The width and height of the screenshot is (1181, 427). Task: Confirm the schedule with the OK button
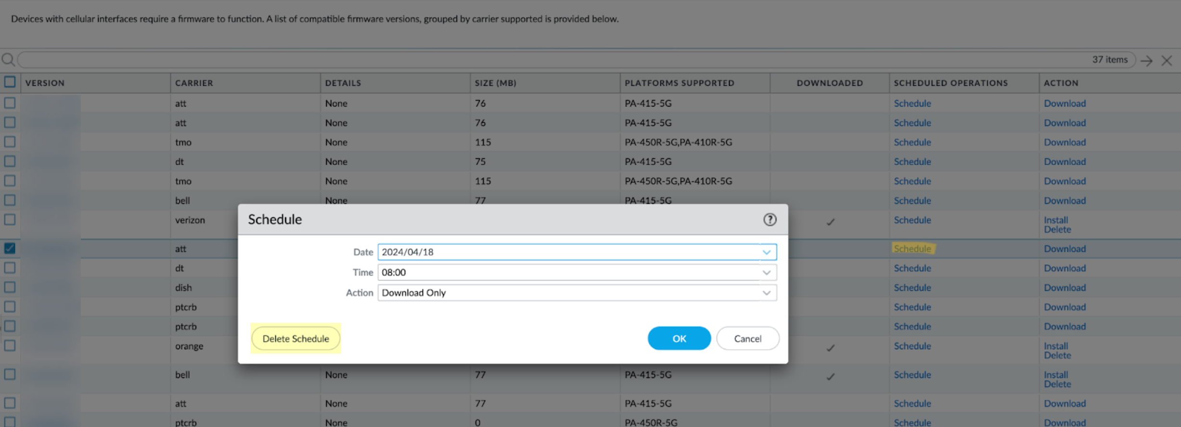(x=679, y=339)
